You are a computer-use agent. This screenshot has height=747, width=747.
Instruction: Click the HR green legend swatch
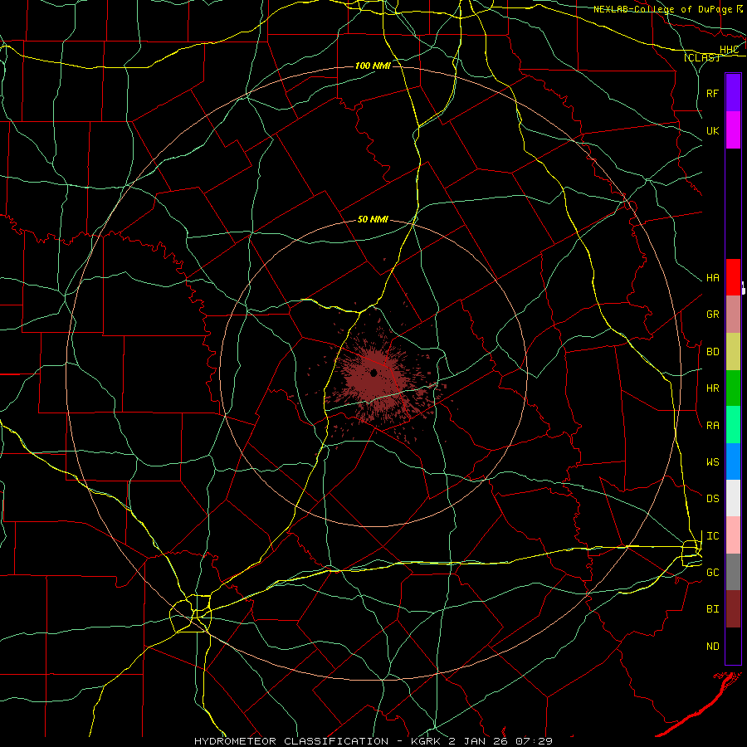pyautogui.click(x=733, y=388)
